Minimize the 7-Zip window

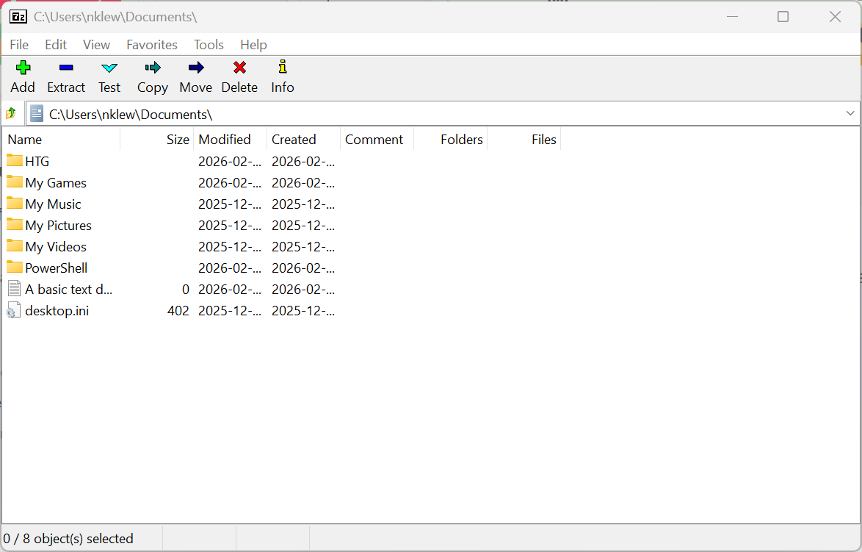(x=732, y=16)
